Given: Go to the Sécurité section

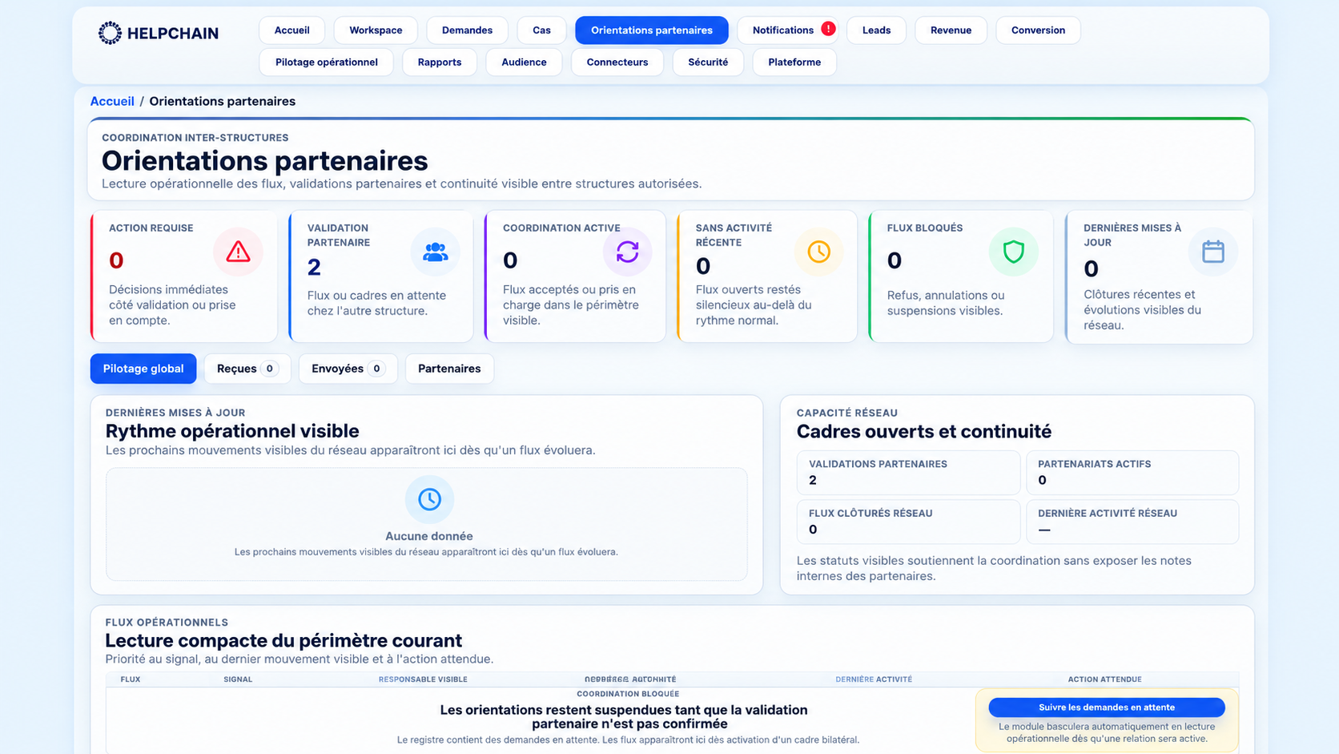Looking at the screenshot, I should pyautogui.click(x=708, y=62).
